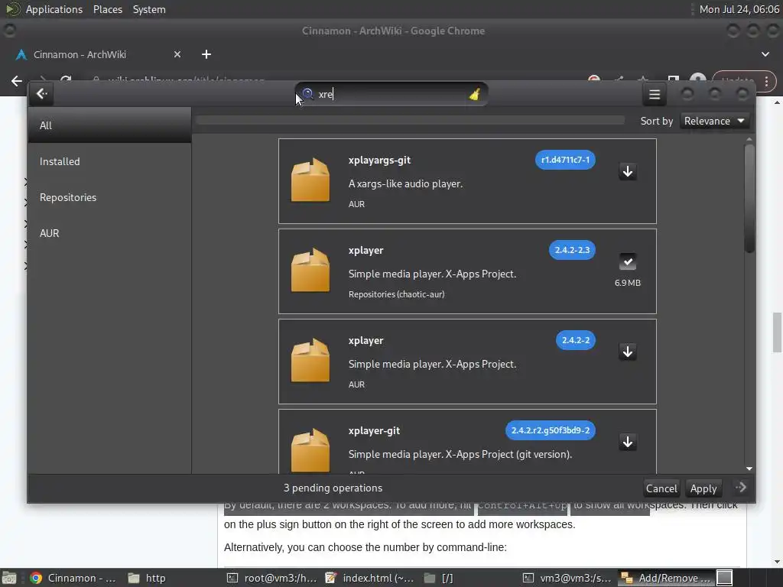The height and width of the screenshot is (587, 783).
Task: Click '6.9 MB' size label
Action: 628,283
